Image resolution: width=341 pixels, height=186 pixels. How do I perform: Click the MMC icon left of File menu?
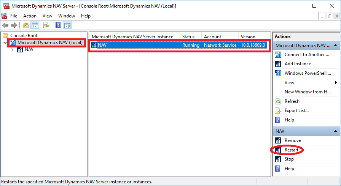(x=4, y=16)
